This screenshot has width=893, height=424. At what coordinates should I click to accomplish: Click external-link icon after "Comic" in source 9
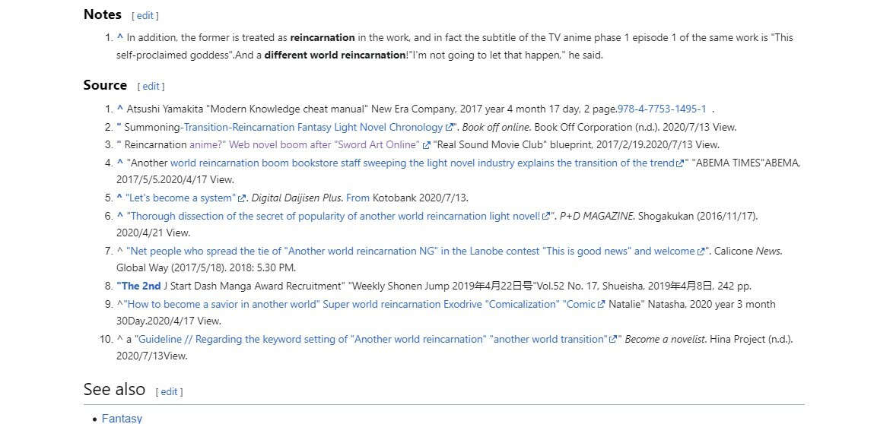coord(601,305)
